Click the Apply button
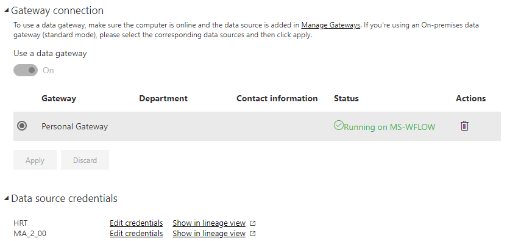This screenshot has width=521, height=241. point(35,160)
